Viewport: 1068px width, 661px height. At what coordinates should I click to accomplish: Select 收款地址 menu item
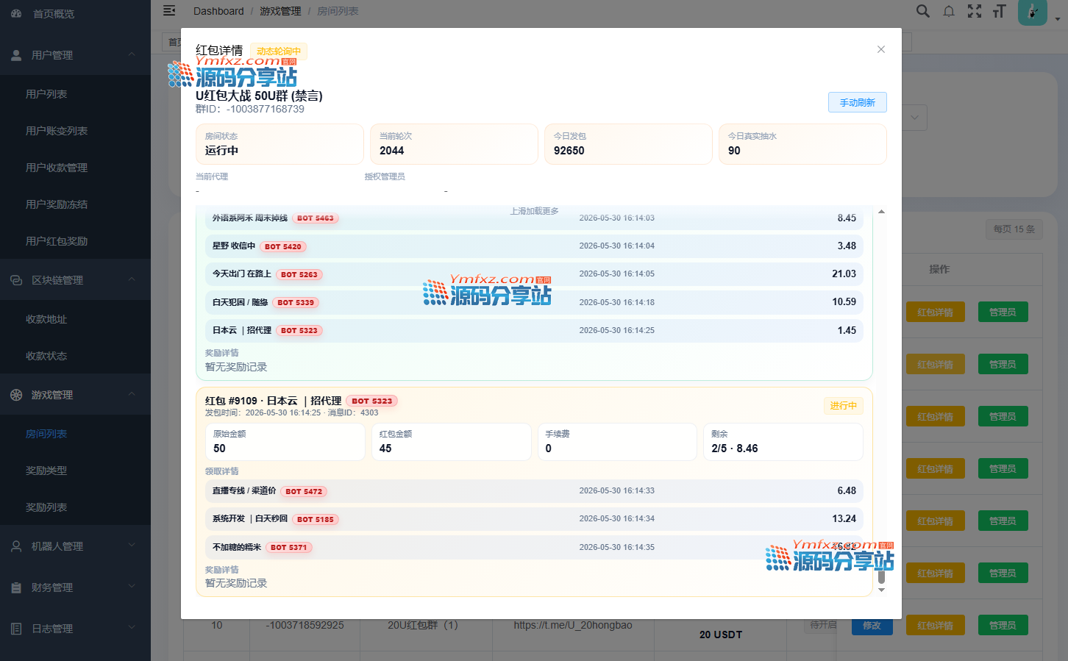coord(46,319)
